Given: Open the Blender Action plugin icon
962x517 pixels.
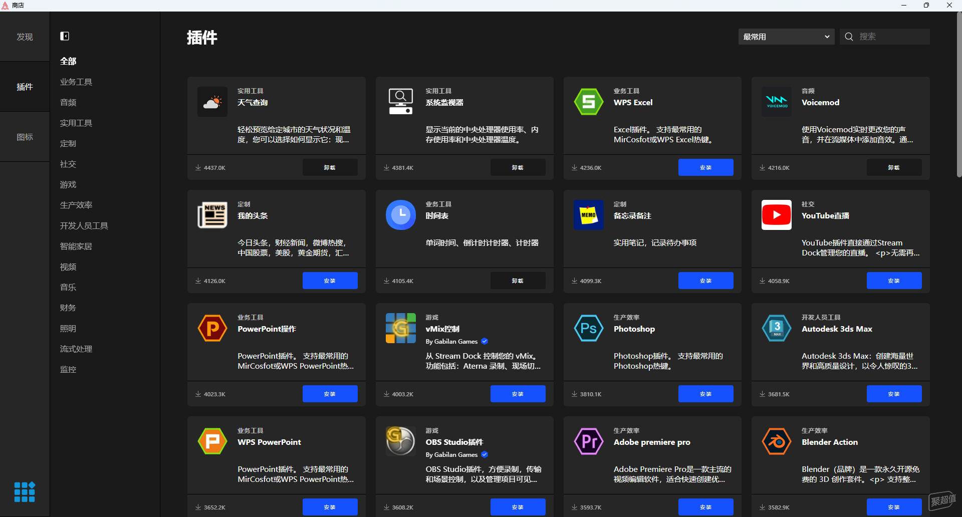Looking at the screenshot, I should (777, 441).
